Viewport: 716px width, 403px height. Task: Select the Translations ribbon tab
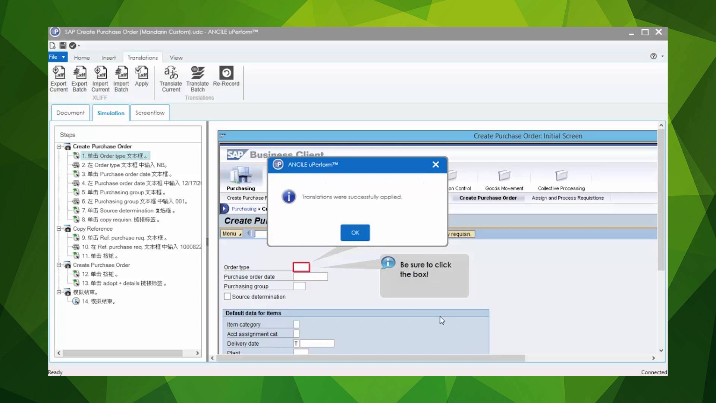[142, 58]
